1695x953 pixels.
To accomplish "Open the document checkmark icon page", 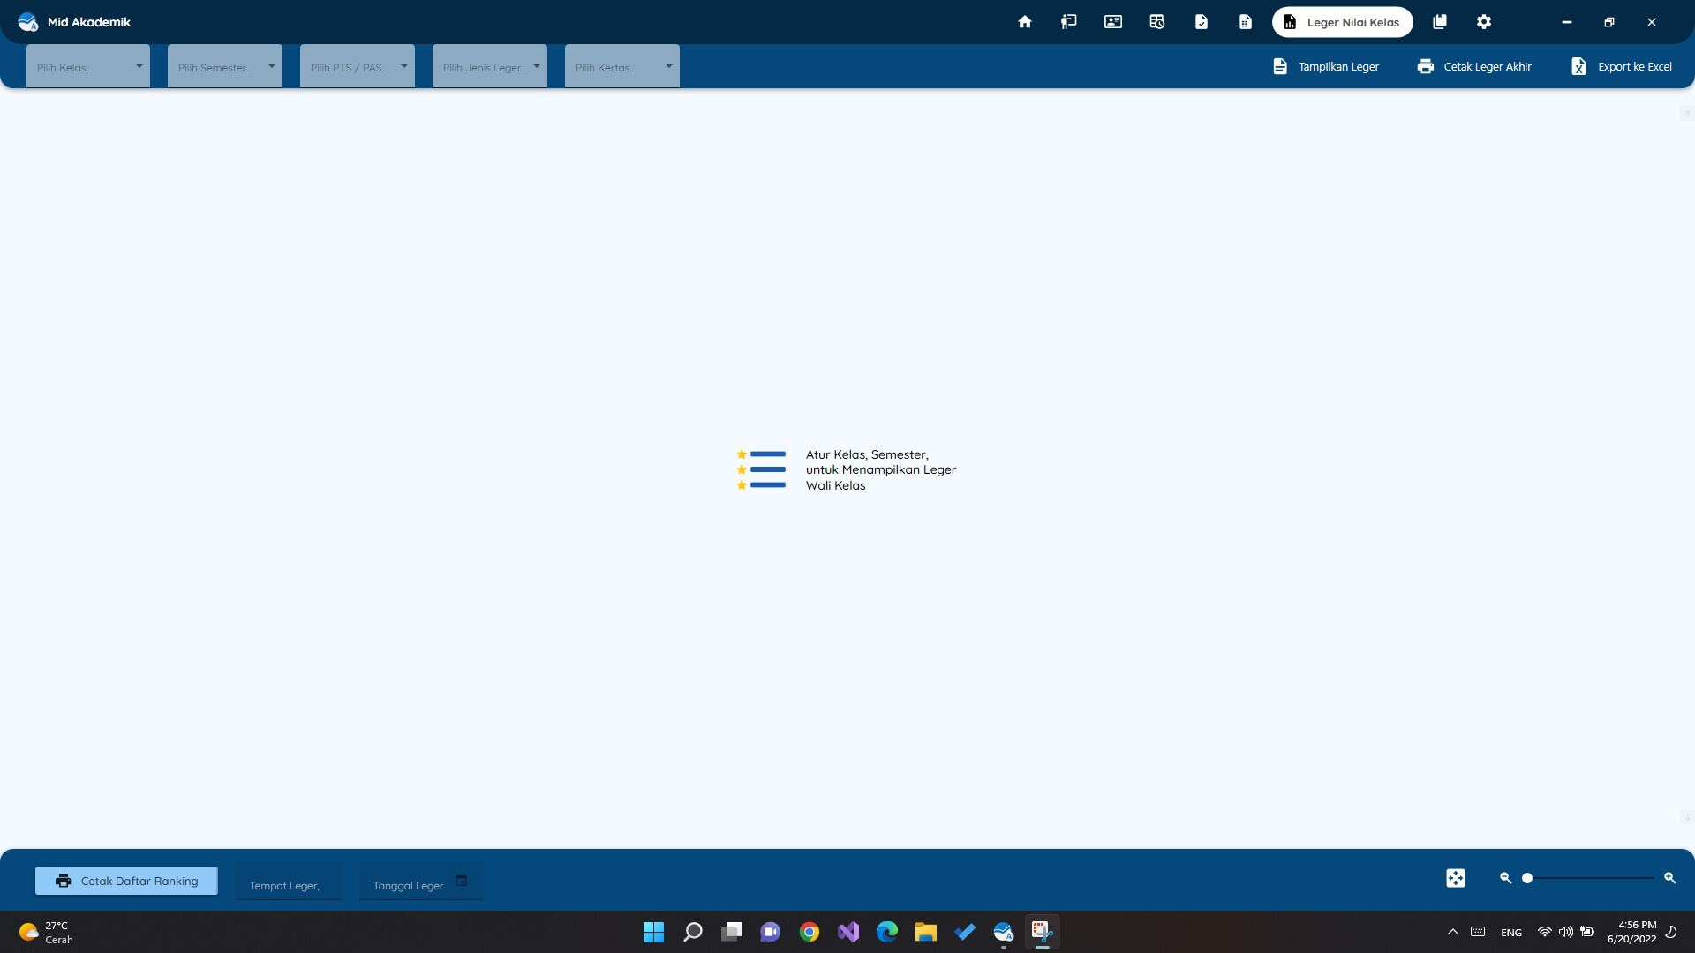I will pos(1201,22).
